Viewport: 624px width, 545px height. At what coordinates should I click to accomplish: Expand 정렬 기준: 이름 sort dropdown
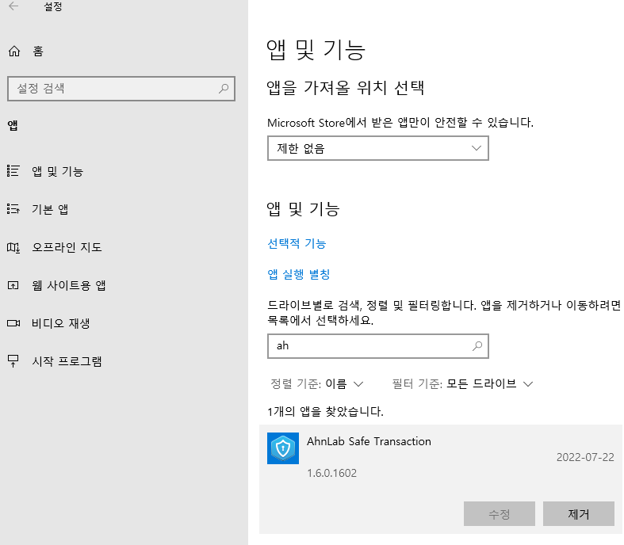tap(317, 384)
